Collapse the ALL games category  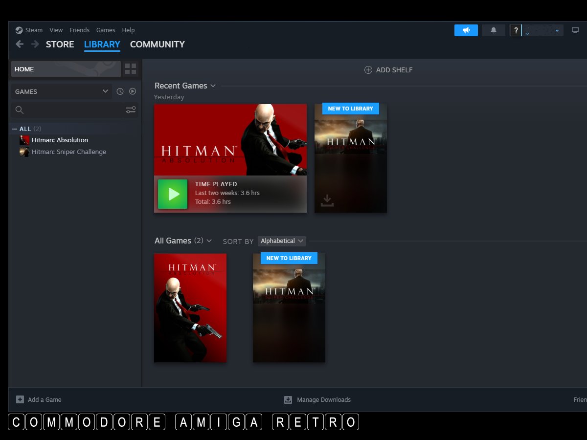15,129
